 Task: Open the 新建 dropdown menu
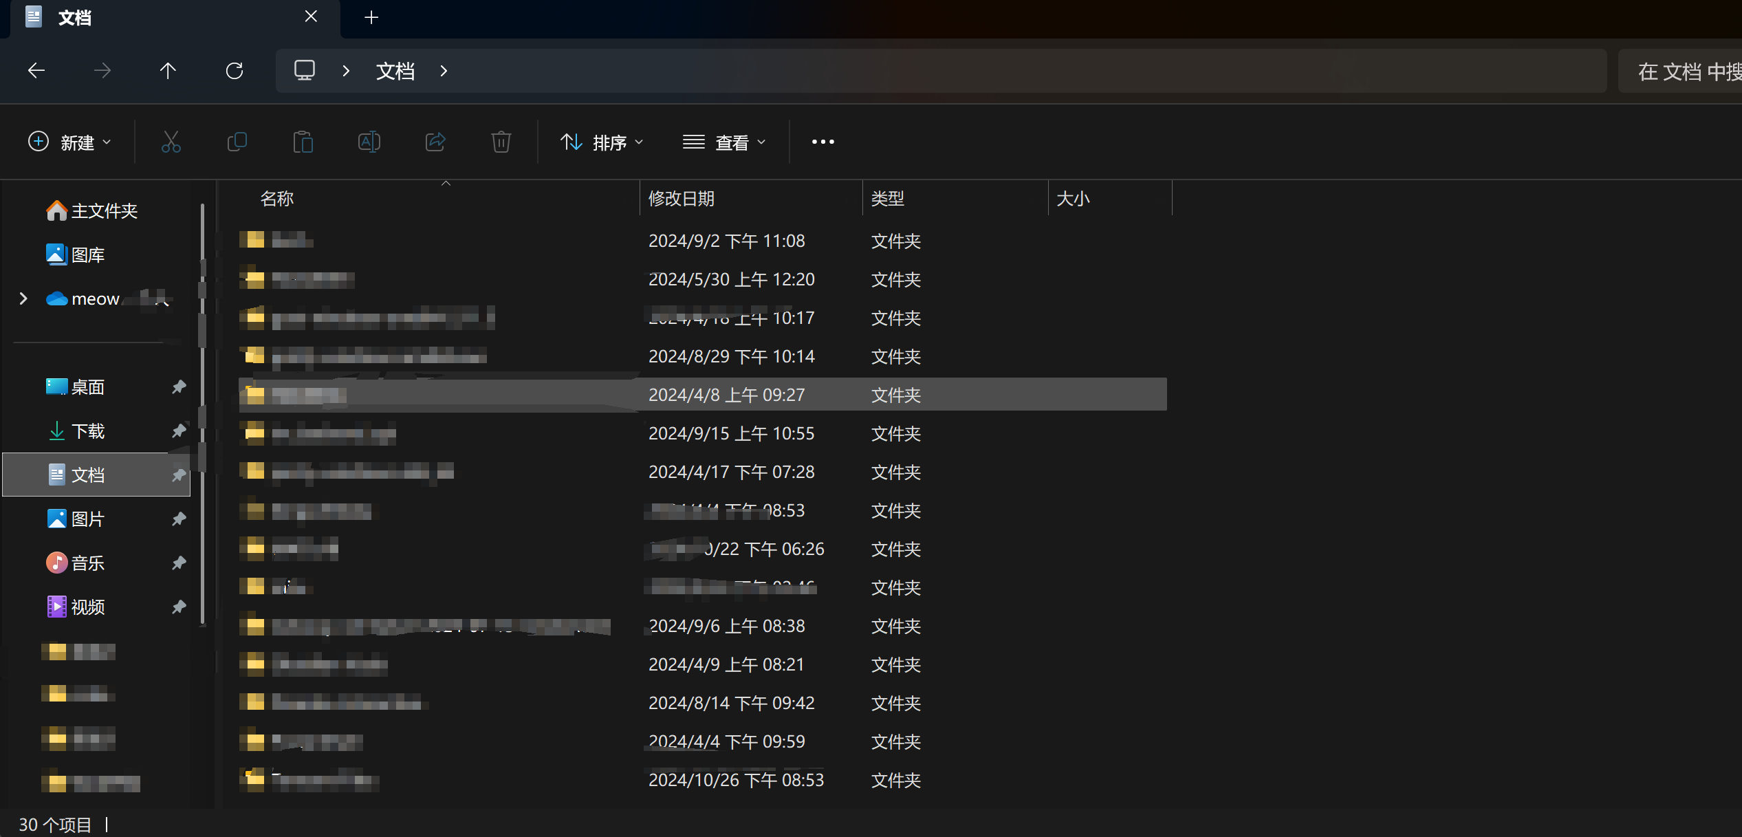click(x=69, y=142)
